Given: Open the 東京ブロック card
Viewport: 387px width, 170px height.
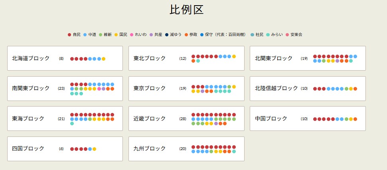Looking at the screenshot, I should tap(186, 88).
